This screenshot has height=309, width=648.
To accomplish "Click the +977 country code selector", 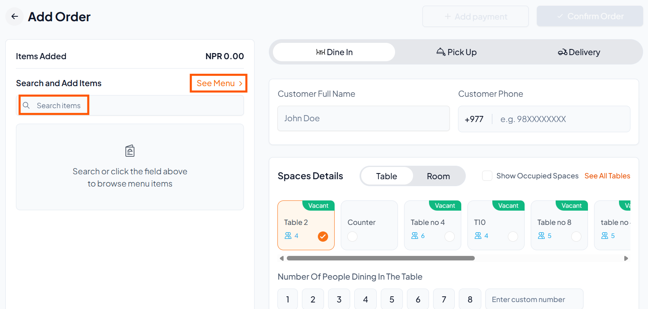I will tap(474, 119).
